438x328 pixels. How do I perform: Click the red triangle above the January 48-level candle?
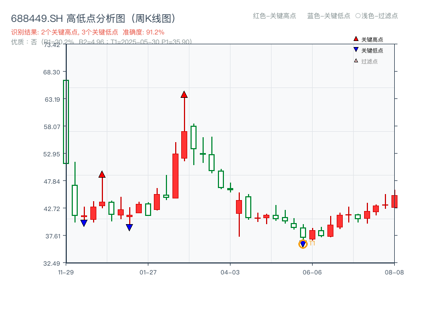click(102, 173)
